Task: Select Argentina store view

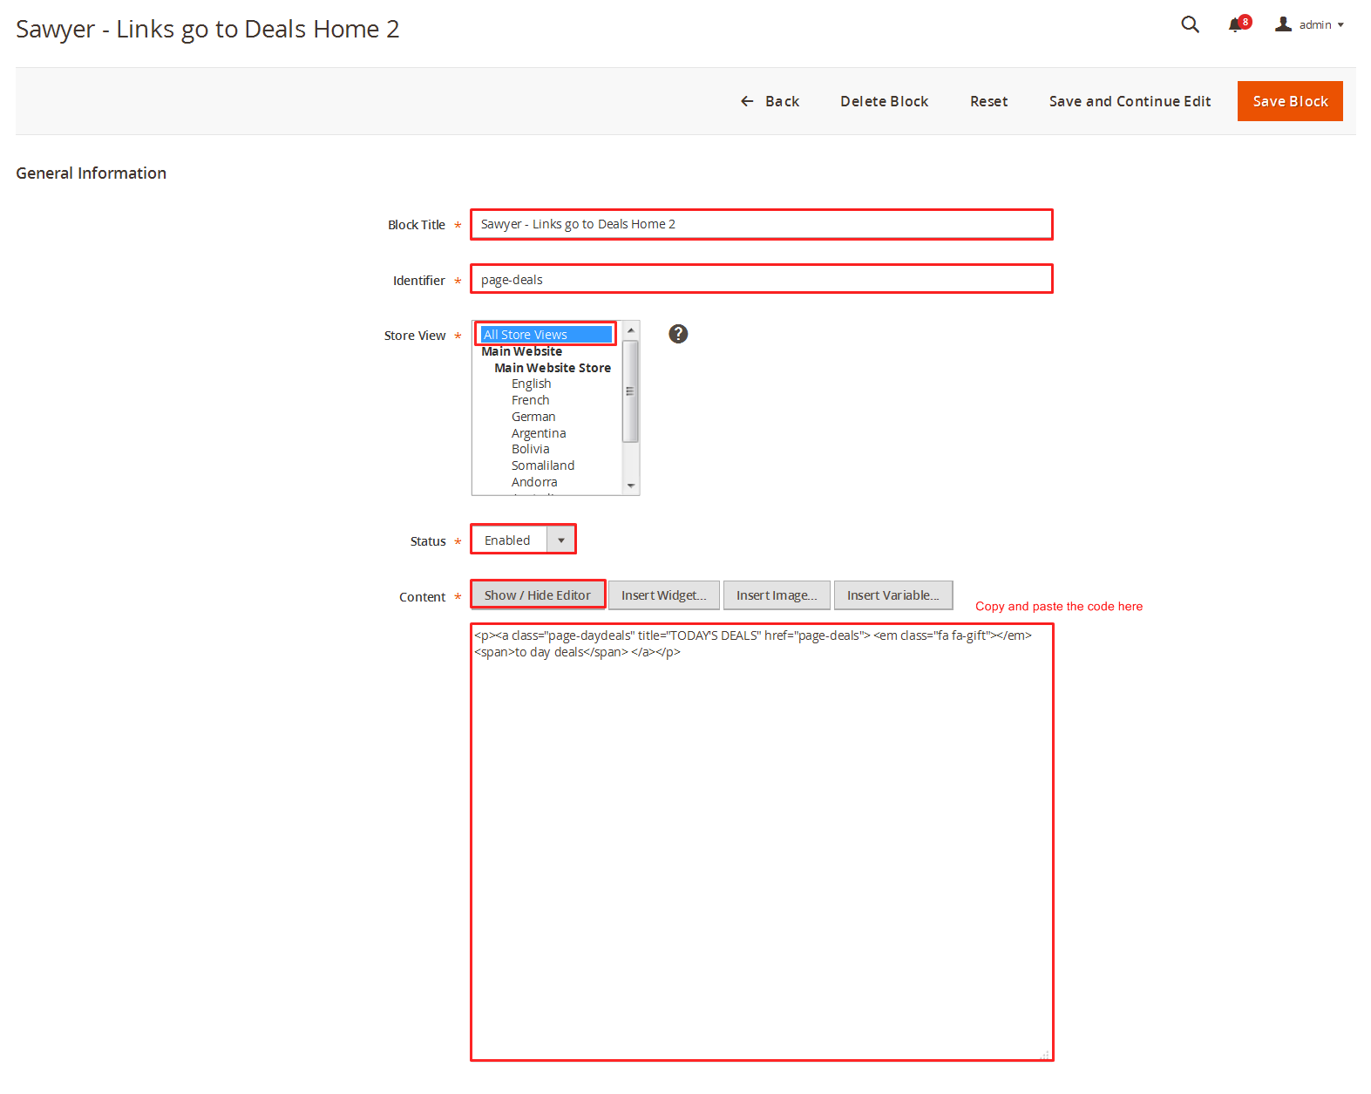Action: click(538, 433)
